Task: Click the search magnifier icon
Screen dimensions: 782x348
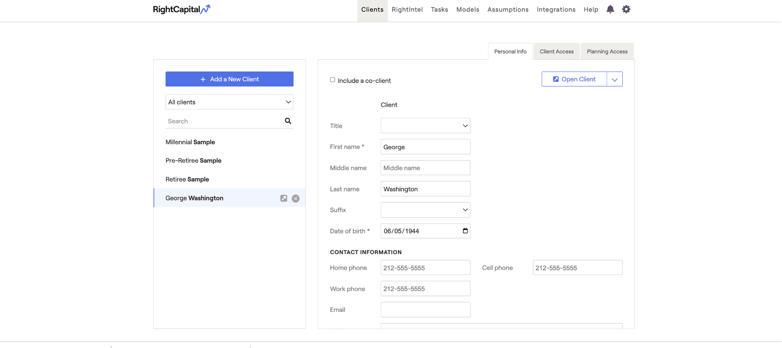Action: point(288,121)
